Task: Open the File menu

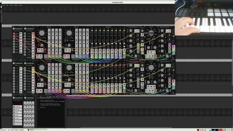Action: (4, 5)
